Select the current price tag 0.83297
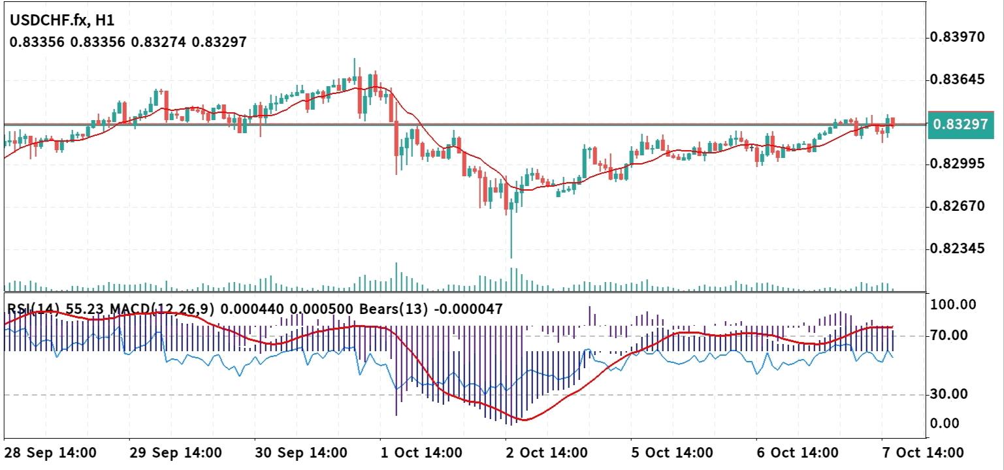This screenshot has width=1004, height=470. click(962, 124)
